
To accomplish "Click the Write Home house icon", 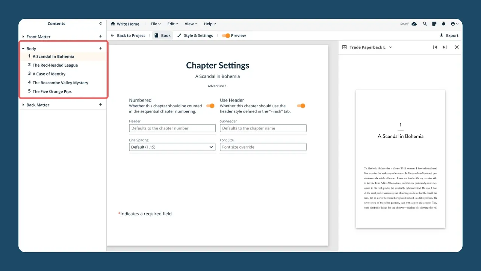I will pos(112,24).
